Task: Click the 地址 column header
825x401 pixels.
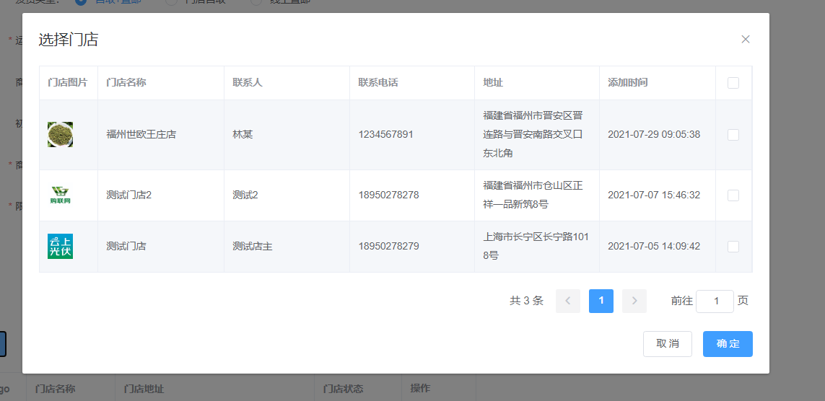Action: pyautogui.click(x=493, y=82)
